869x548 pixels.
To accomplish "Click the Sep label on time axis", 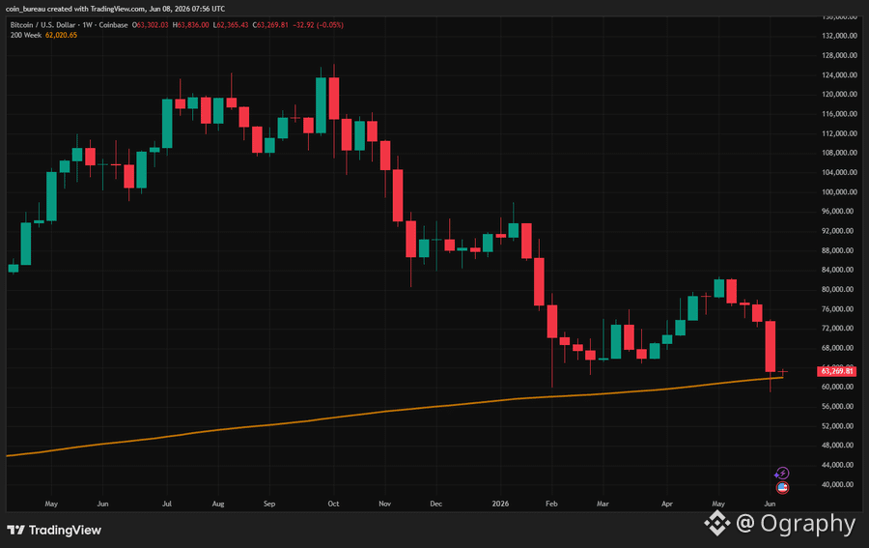I will point(269,504).
